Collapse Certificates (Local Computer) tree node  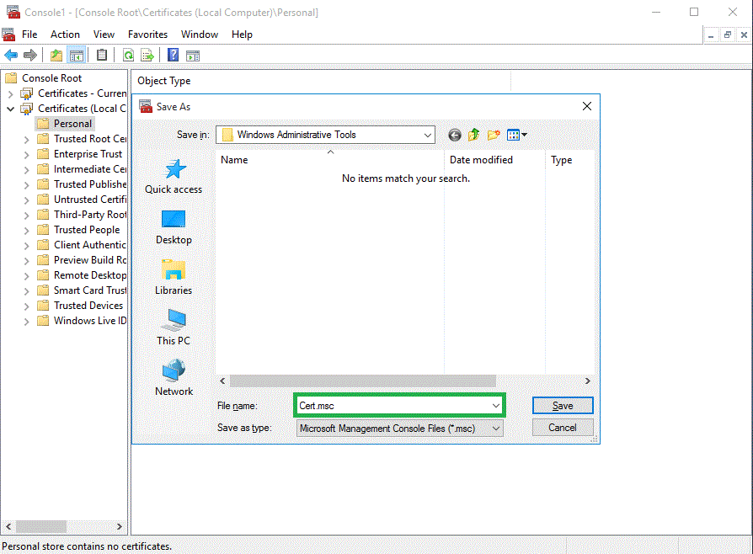tap(11, 109)
